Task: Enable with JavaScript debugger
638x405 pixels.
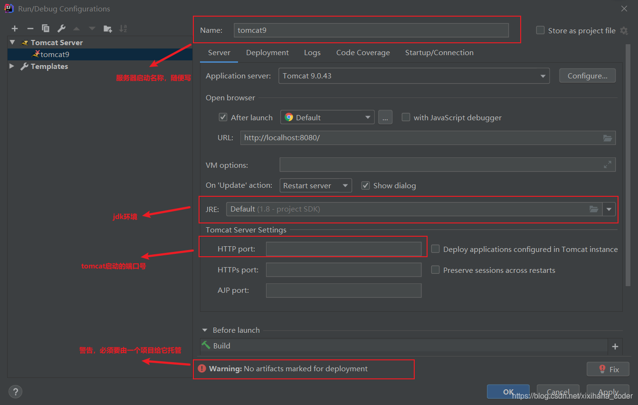Action: pos(406,117)
